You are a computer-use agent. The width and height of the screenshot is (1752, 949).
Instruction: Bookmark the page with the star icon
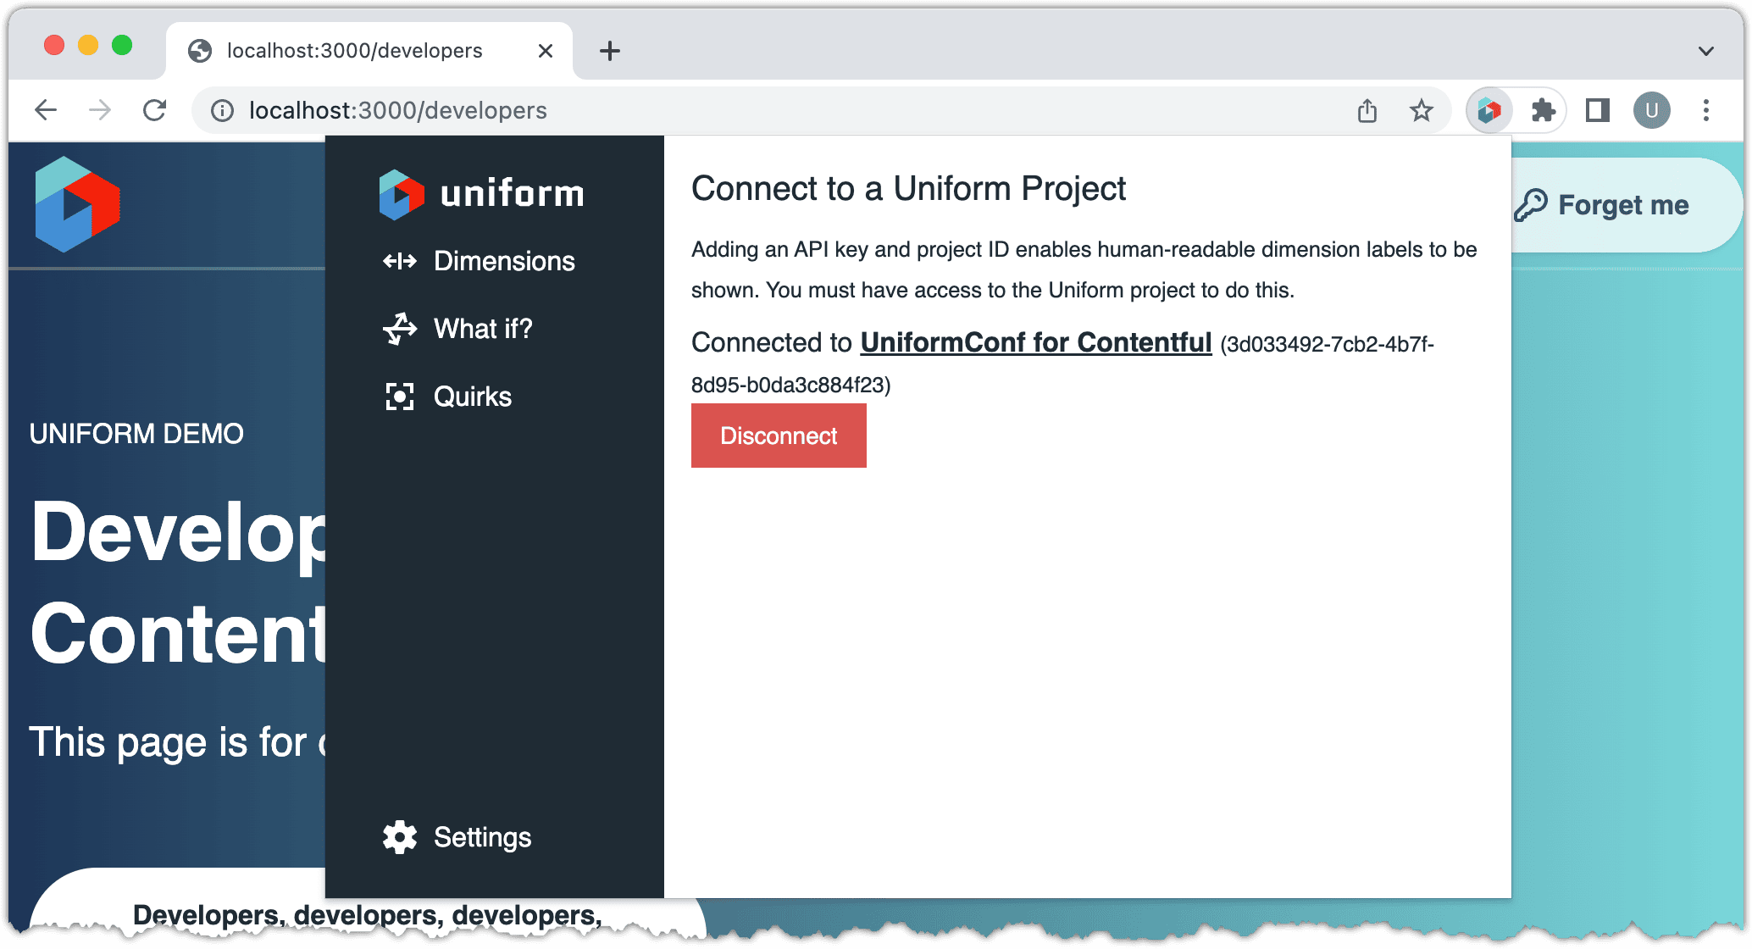pos(1421,110)
